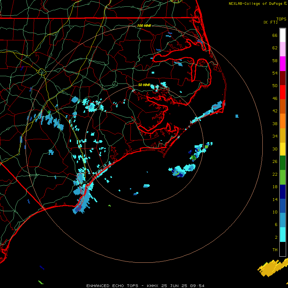Image resolution: width=288 pixels, height=288 pixels.
Task: Click the legend value 6
Action: pyautogui.click(x=276, y=225)
